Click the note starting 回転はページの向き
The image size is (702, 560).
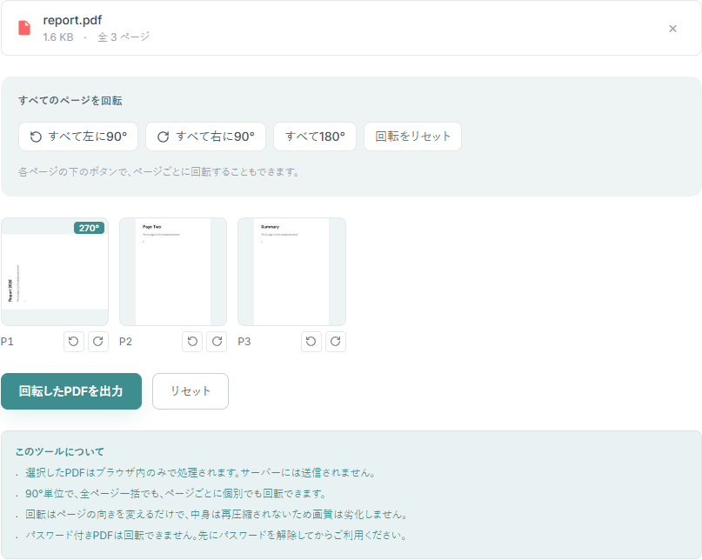point(217,514)
